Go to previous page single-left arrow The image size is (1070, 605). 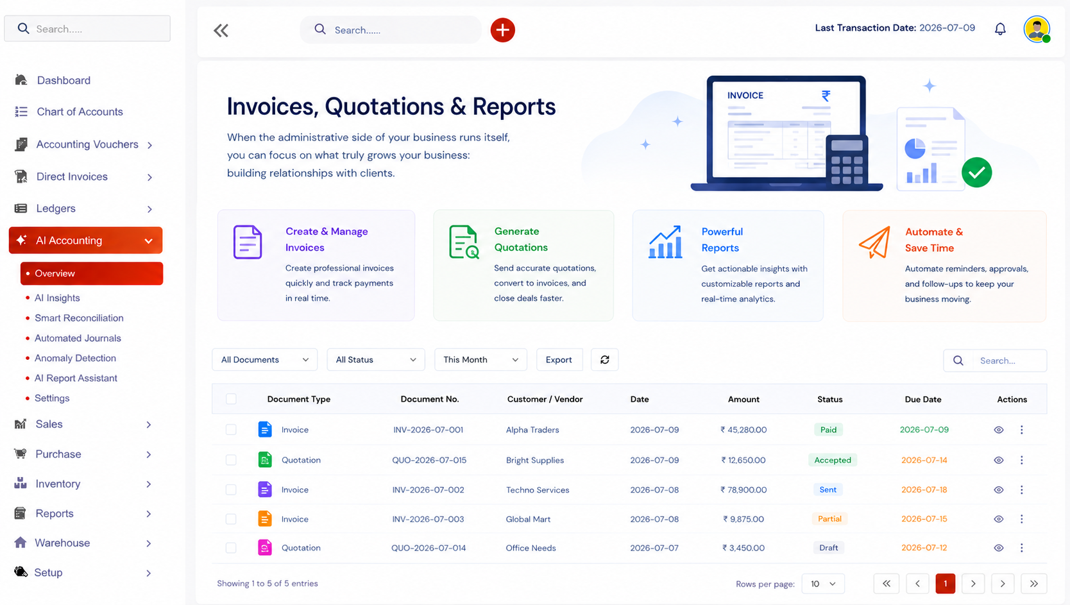click(917, 584)
